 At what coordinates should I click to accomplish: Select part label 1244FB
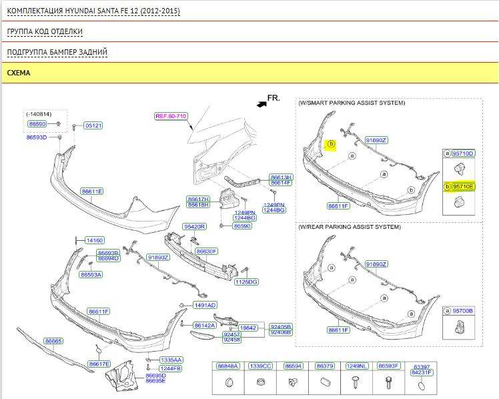pos(171,368)
